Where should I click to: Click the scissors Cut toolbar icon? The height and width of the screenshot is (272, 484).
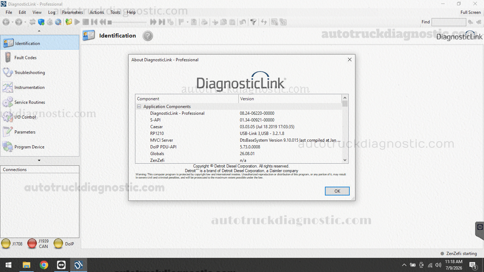215,22
